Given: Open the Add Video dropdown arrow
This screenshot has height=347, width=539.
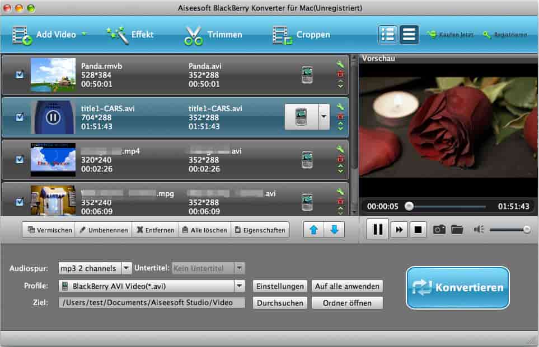Looking at the screenshot, I should tap(84, 34).
